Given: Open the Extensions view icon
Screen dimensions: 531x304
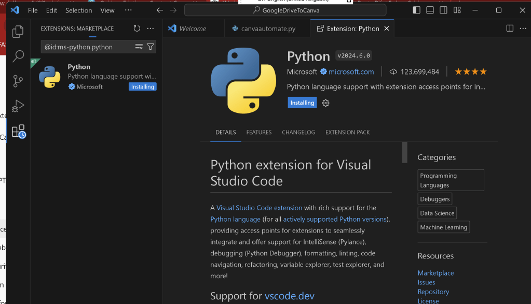Looking at the screenshot, I should click(x=19, y=132).
